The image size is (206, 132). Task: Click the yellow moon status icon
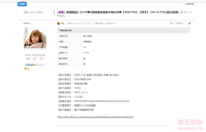pyautogui.click(x=28, y=68)
